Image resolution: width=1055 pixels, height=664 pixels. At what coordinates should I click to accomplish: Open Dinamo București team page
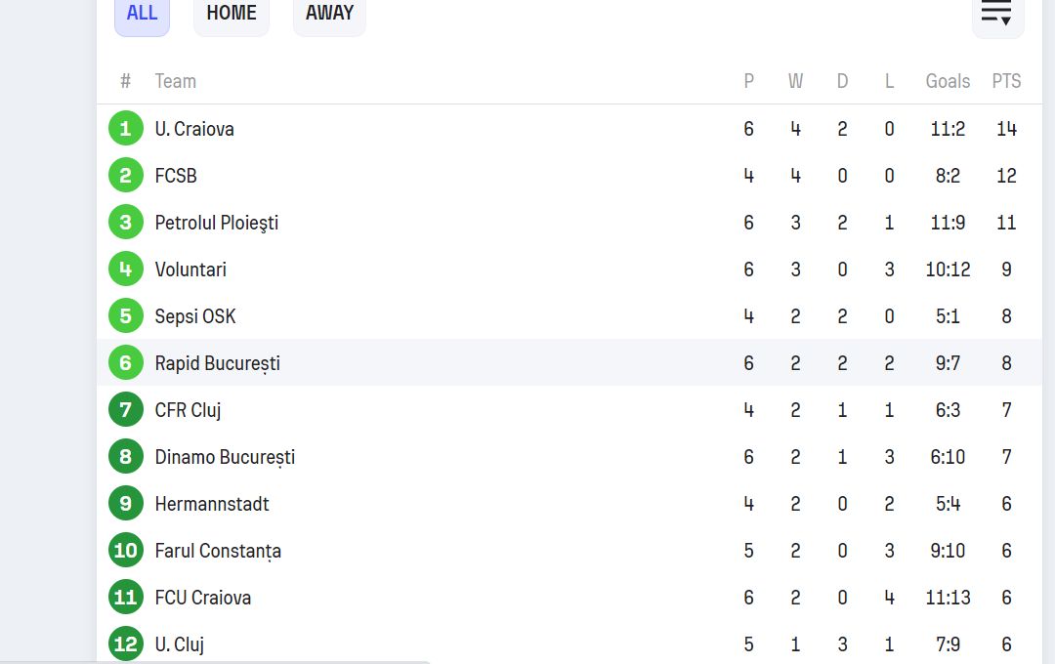coord(225,457)
